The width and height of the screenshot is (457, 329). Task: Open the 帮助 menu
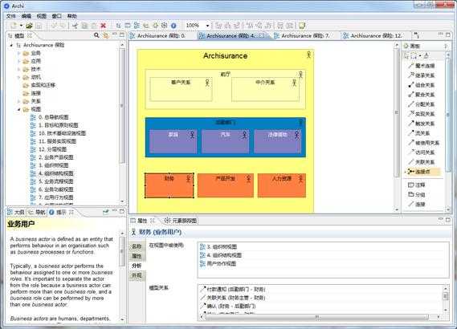pos(72,16)
